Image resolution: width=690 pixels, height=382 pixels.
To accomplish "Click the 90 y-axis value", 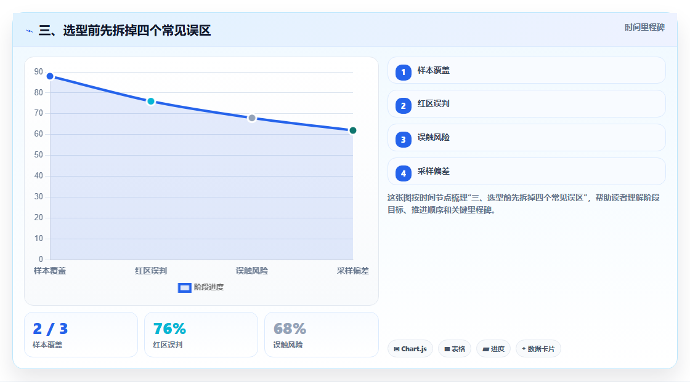I will (39, 71).
